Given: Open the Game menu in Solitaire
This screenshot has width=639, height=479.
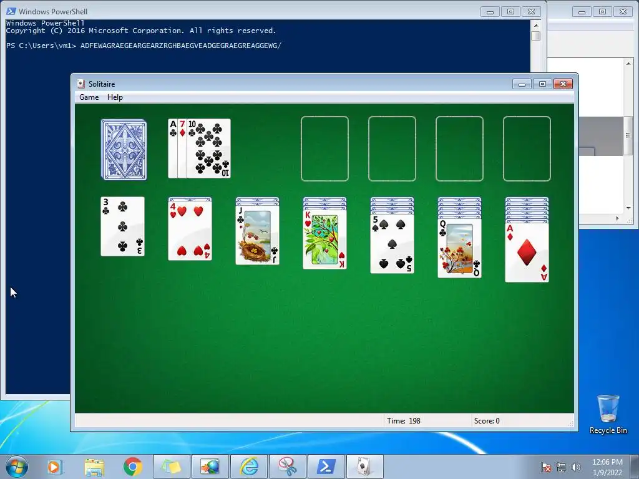Looking at the screenshot, I should pyautogui.click(x=89, y=97).
